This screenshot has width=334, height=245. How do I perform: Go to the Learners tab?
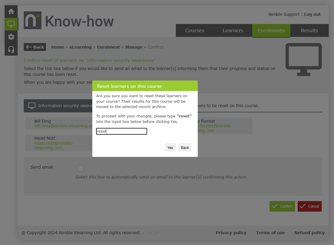click(x=233, y=30)
